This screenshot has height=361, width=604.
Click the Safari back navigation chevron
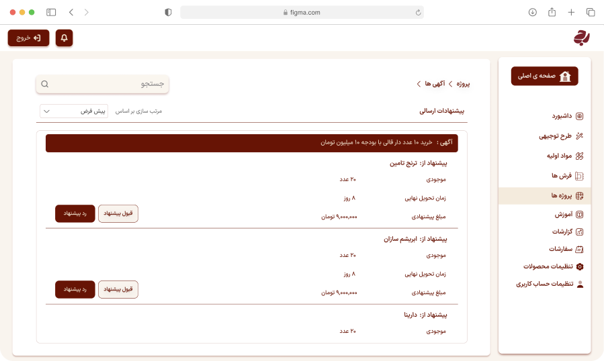pos(71,12)
